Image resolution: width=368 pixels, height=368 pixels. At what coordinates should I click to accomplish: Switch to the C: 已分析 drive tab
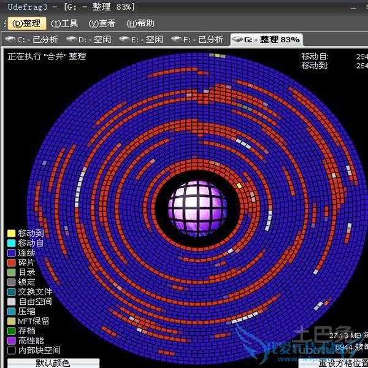(32, 39)
